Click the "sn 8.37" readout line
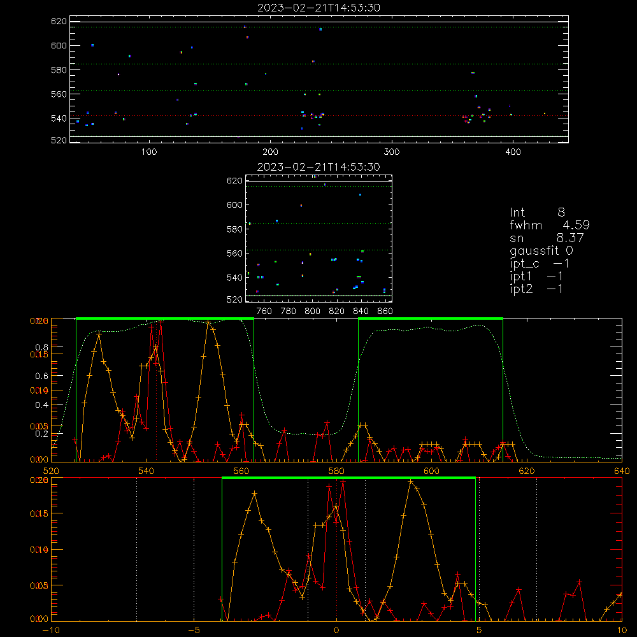Viewport: 637px width, 637px height. [547, 238]
